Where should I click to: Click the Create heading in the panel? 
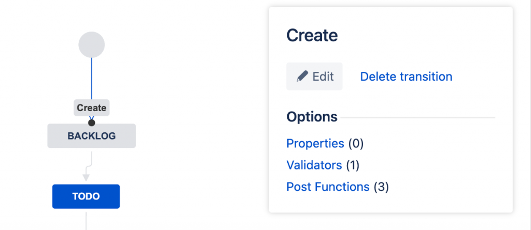coord(312,35)
